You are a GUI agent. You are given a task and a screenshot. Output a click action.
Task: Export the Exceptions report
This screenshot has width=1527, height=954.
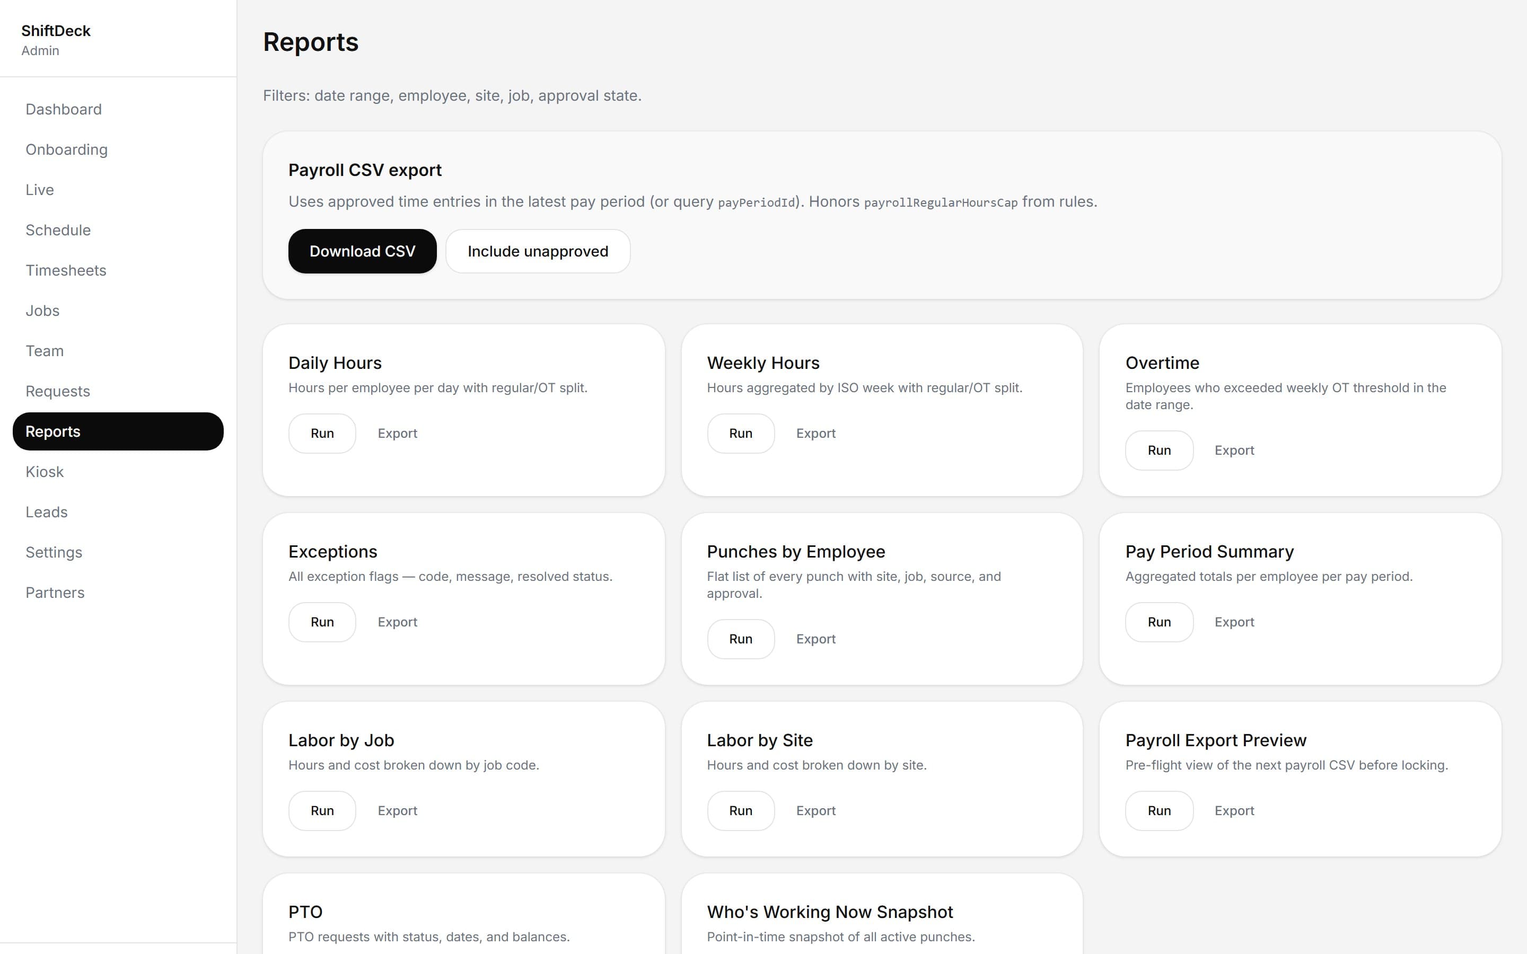pyautogui.click(x=398, y=622)
